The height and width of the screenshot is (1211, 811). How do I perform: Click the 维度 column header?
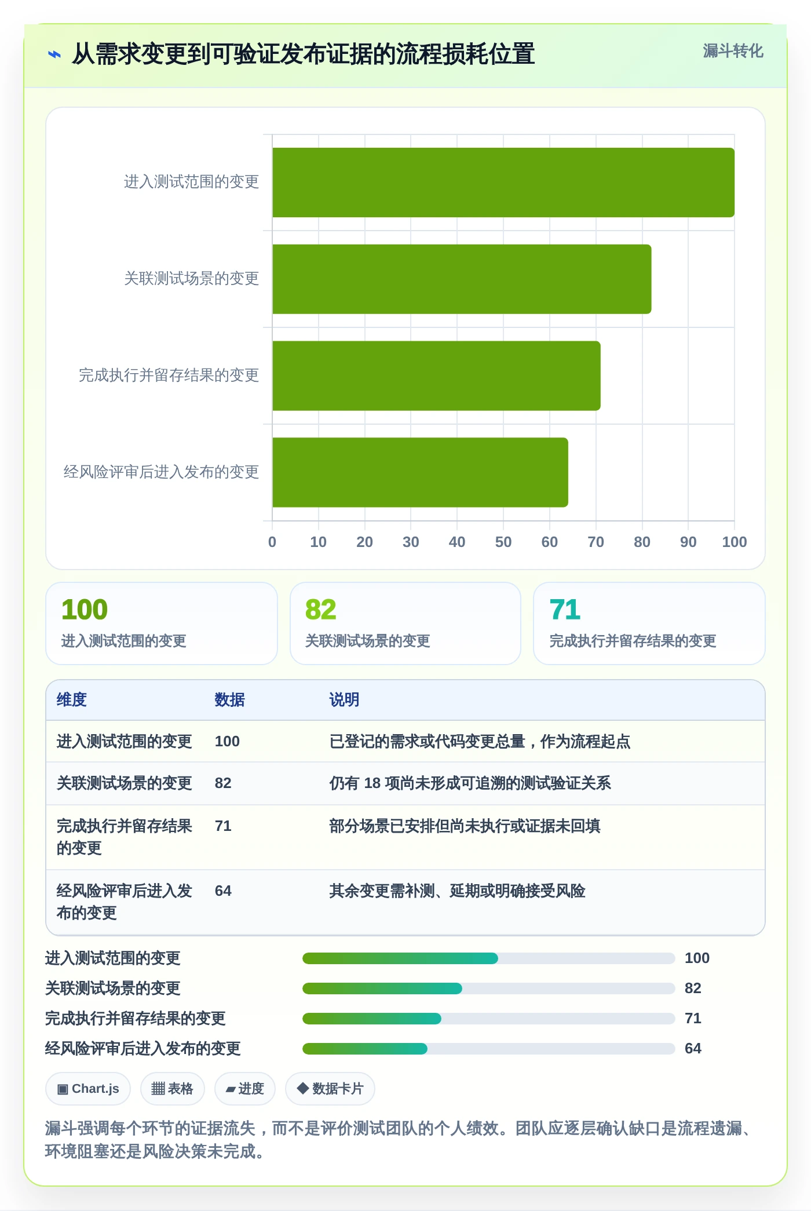(x=72, y=700)
